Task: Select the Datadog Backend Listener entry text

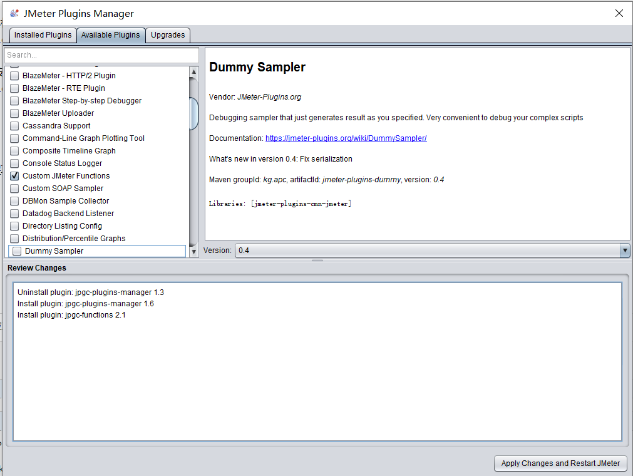Action: (x=68, y=214)
